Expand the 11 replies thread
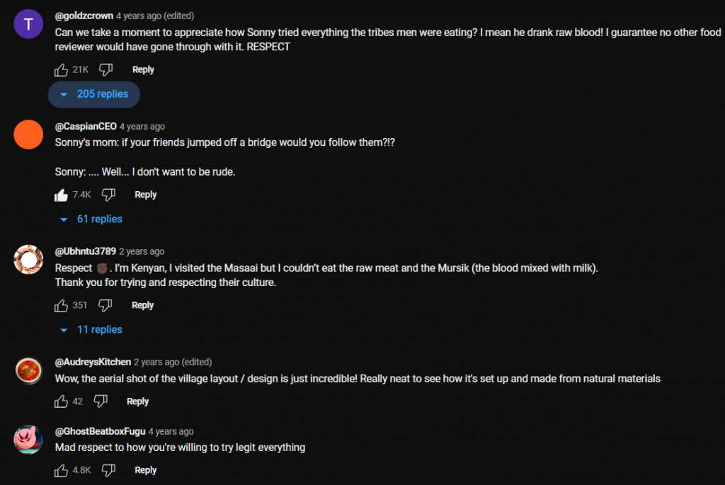 tap(92, 330)
